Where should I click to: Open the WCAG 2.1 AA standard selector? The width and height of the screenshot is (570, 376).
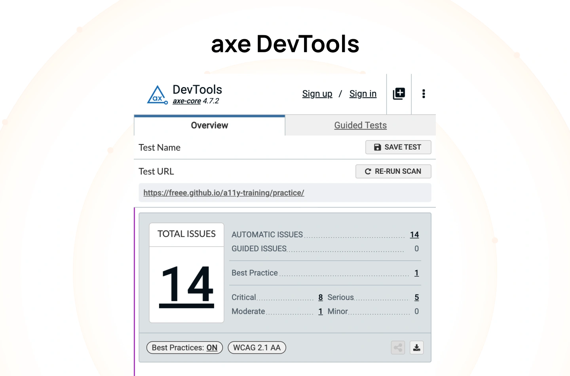point(256,348)
